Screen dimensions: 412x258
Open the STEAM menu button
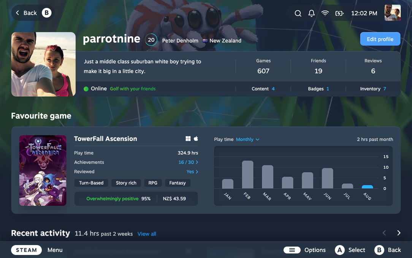pyautogui.click(x=26, y=250)
